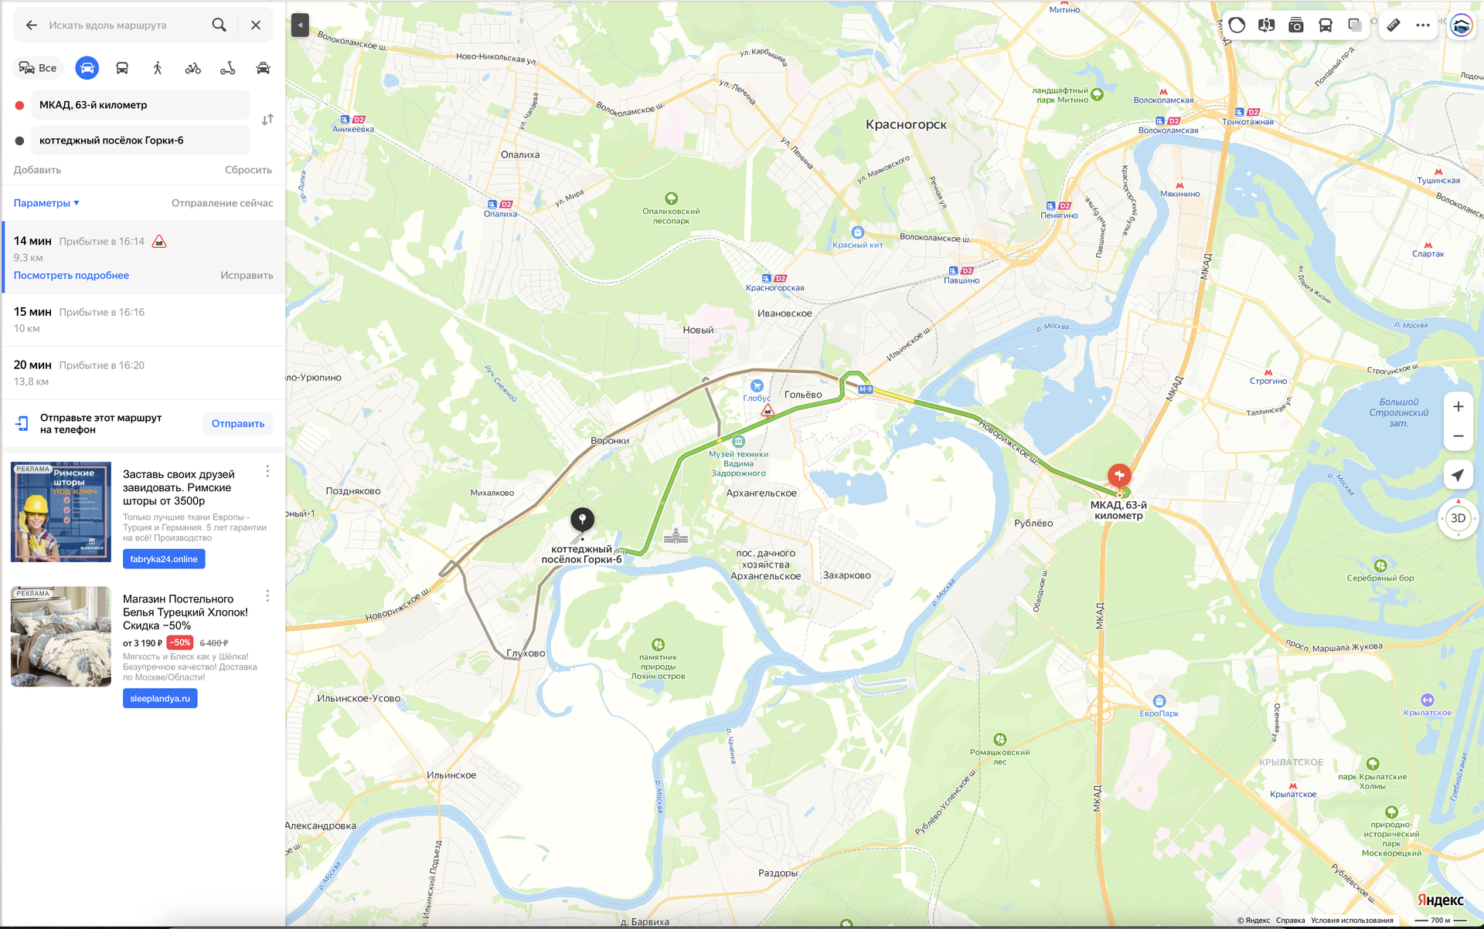Toggle traffic layer circle icon
Viewport: 1484px width, 929px height.
tap(1237, 25)
